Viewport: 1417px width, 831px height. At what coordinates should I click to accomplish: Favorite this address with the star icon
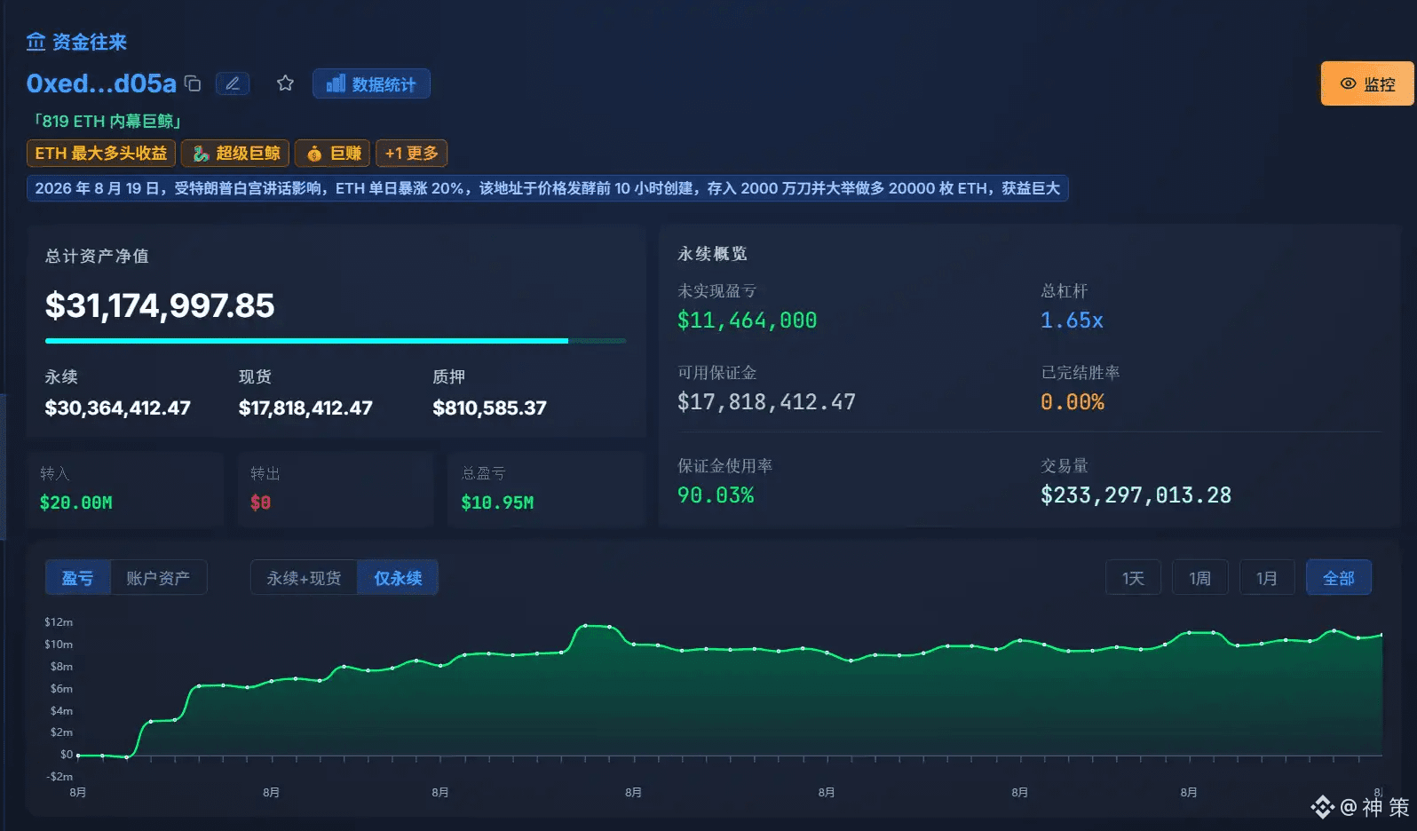pyautogui.click(x=285, y=83)
